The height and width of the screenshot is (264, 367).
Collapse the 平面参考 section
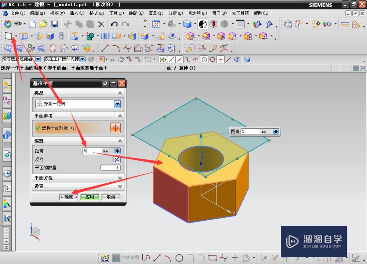coord(120,116)
